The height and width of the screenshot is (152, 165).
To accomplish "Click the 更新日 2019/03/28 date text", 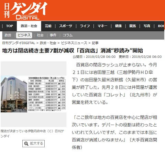I will [x=140, y=57].
